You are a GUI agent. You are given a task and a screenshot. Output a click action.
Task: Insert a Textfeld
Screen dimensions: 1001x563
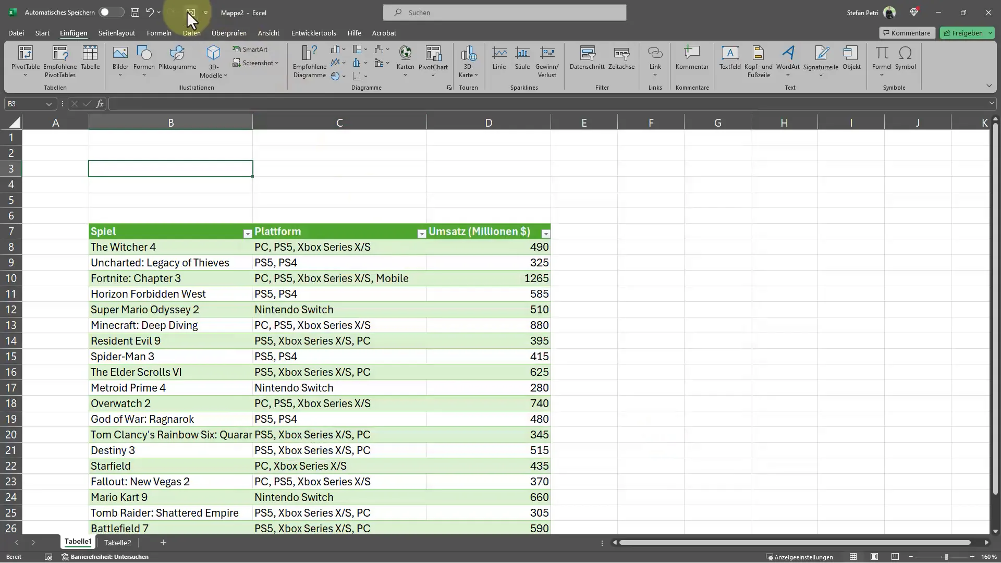pos(730,57)
